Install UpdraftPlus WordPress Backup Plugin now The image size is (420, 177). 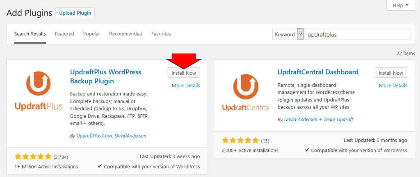click(184, 73)
